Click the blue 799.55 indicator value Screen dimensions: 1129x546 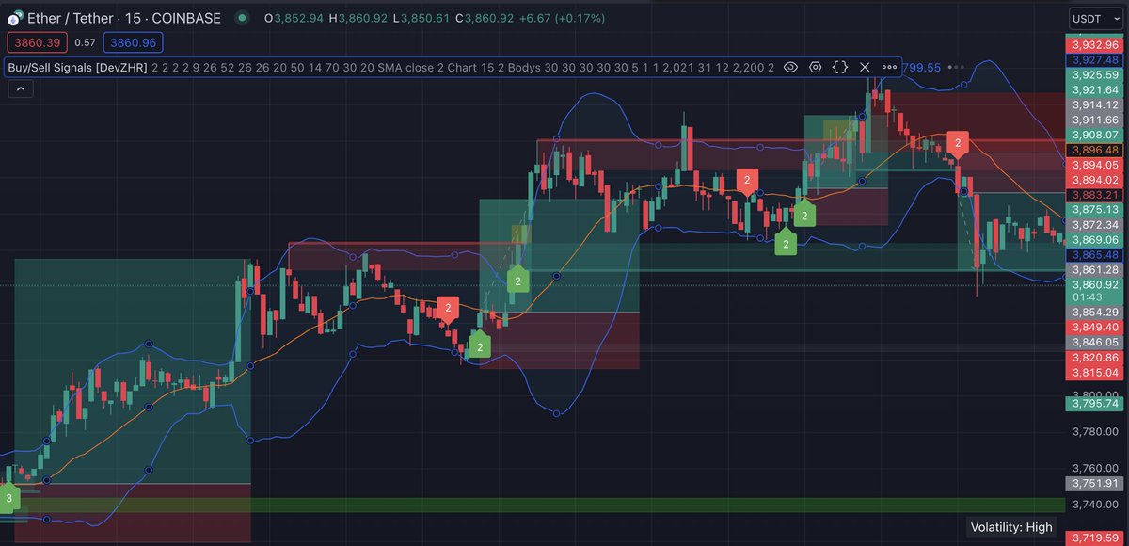pyautogui.click(x=922, y=67)
